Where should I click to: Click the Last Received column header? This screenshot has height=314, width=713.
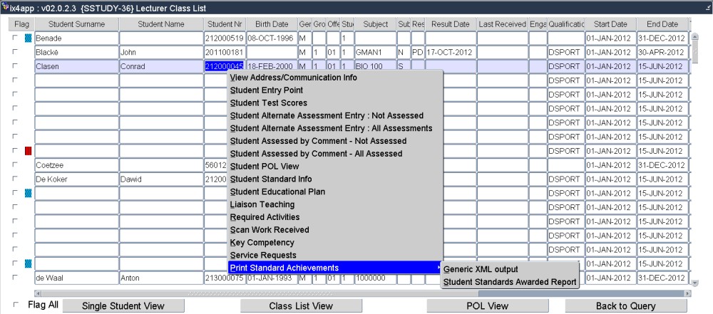click(502, 24)
